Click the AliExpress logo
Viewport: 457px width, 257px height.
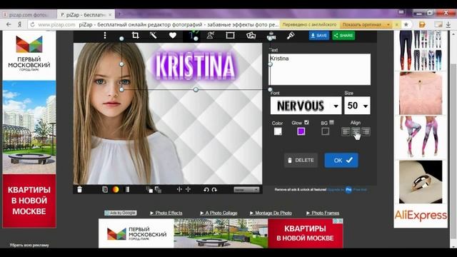[x=421, y=216]
